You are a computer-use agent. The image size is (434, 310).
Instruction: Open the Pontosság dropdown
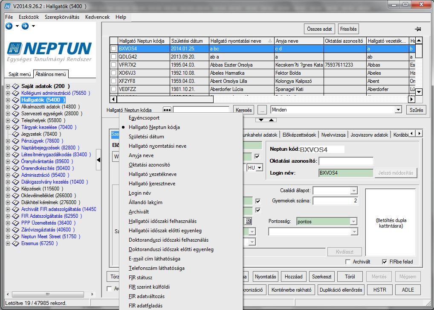[353, 222]
